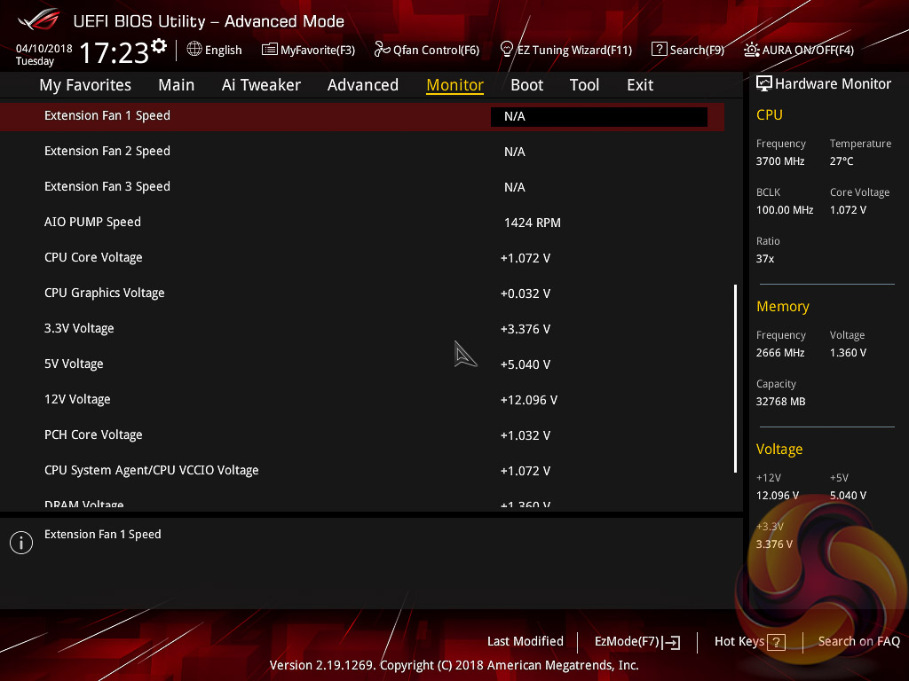Select CPU System Agent/CPU VCCIO Voltage row
909x681 pixels.
362,470
